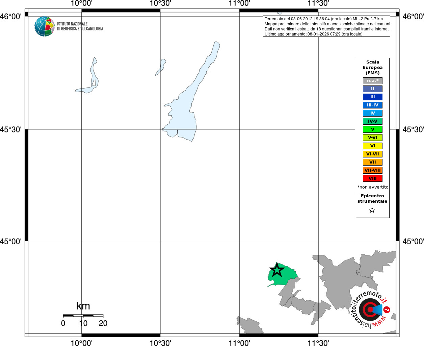The image size is (424, 346).
Task: Click the 'km' scale bar label
Action: click(x=83, y=306)
